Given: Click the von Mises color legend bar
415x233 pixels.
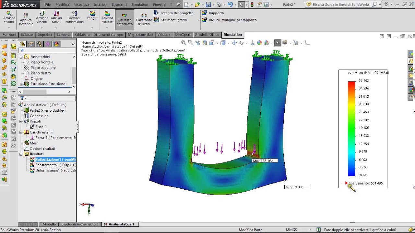Looking at the screenshot, I should [x=351, y=128].
